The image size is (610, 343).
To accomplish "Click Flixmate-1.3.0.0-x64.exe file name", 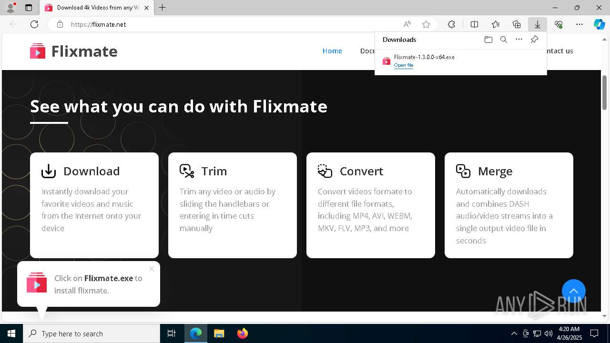I will click(424, 57).
